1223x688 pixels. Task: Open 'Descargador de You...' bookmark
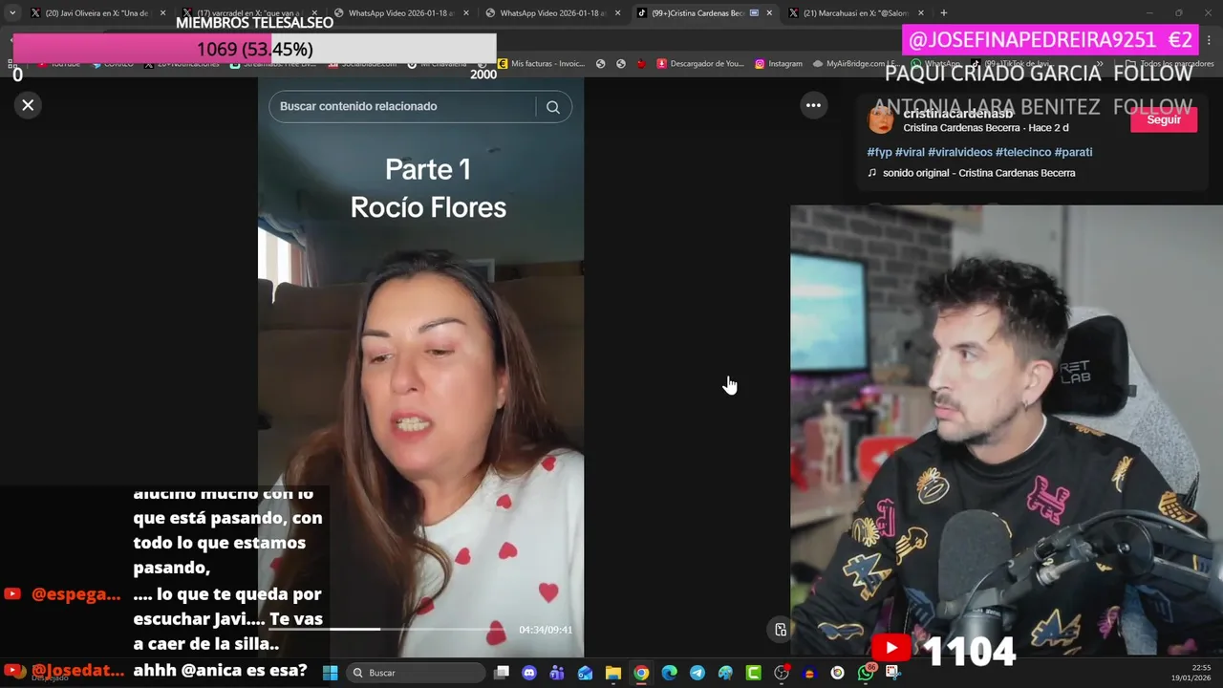(x=699, y=64)
